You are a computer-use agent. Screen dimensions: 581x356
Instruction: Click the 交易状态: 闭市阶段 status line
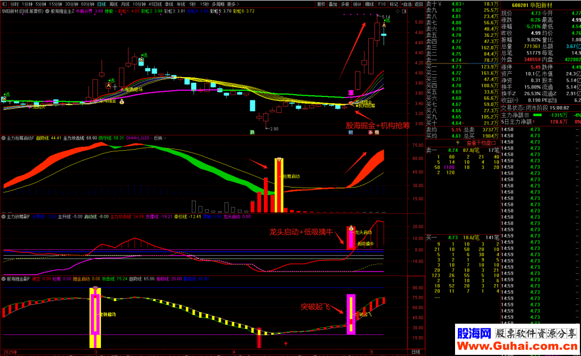pos(535,108)
